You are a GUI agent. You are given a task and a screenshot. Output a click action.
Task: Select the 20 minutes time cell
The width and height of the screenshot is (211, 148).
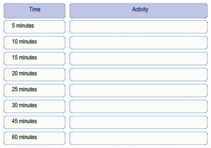pyautogui.click(x=34, y=74)
